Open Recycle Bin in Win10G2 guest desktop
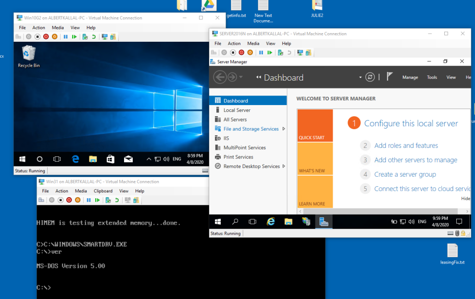Screen dimensions: 475x299 tap(29, 57)
